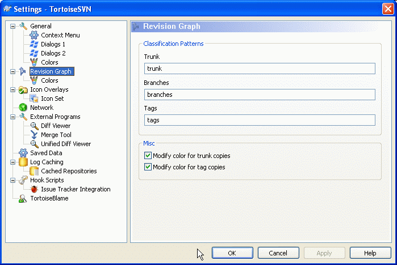Image resolution: width=397 pixels, height=265 pixels.
Task: Click Colors icon under General
Action: pyautogui.click(x=34, y=62)
